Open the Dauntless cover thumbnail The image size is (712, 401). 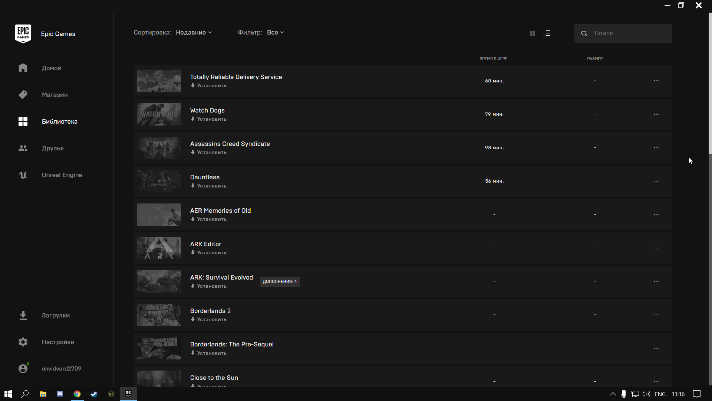[x=159, y=181]
